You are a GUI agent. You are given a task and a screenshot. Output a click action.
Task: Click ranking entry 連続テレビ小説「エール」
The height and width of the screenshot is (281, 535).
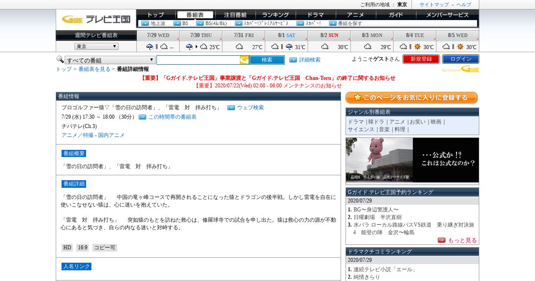click(385, 269)
